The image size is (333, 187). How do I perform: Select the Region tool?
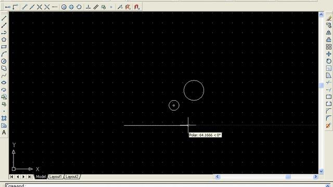(x=4, y=126)
